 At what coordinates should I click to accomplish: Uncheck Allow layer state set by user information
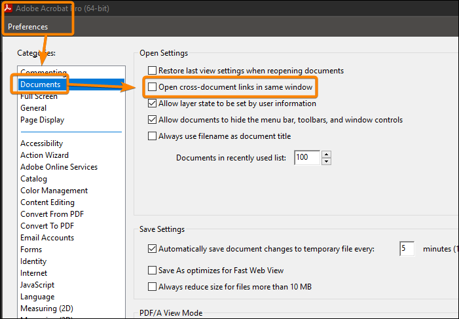(152, 103)
